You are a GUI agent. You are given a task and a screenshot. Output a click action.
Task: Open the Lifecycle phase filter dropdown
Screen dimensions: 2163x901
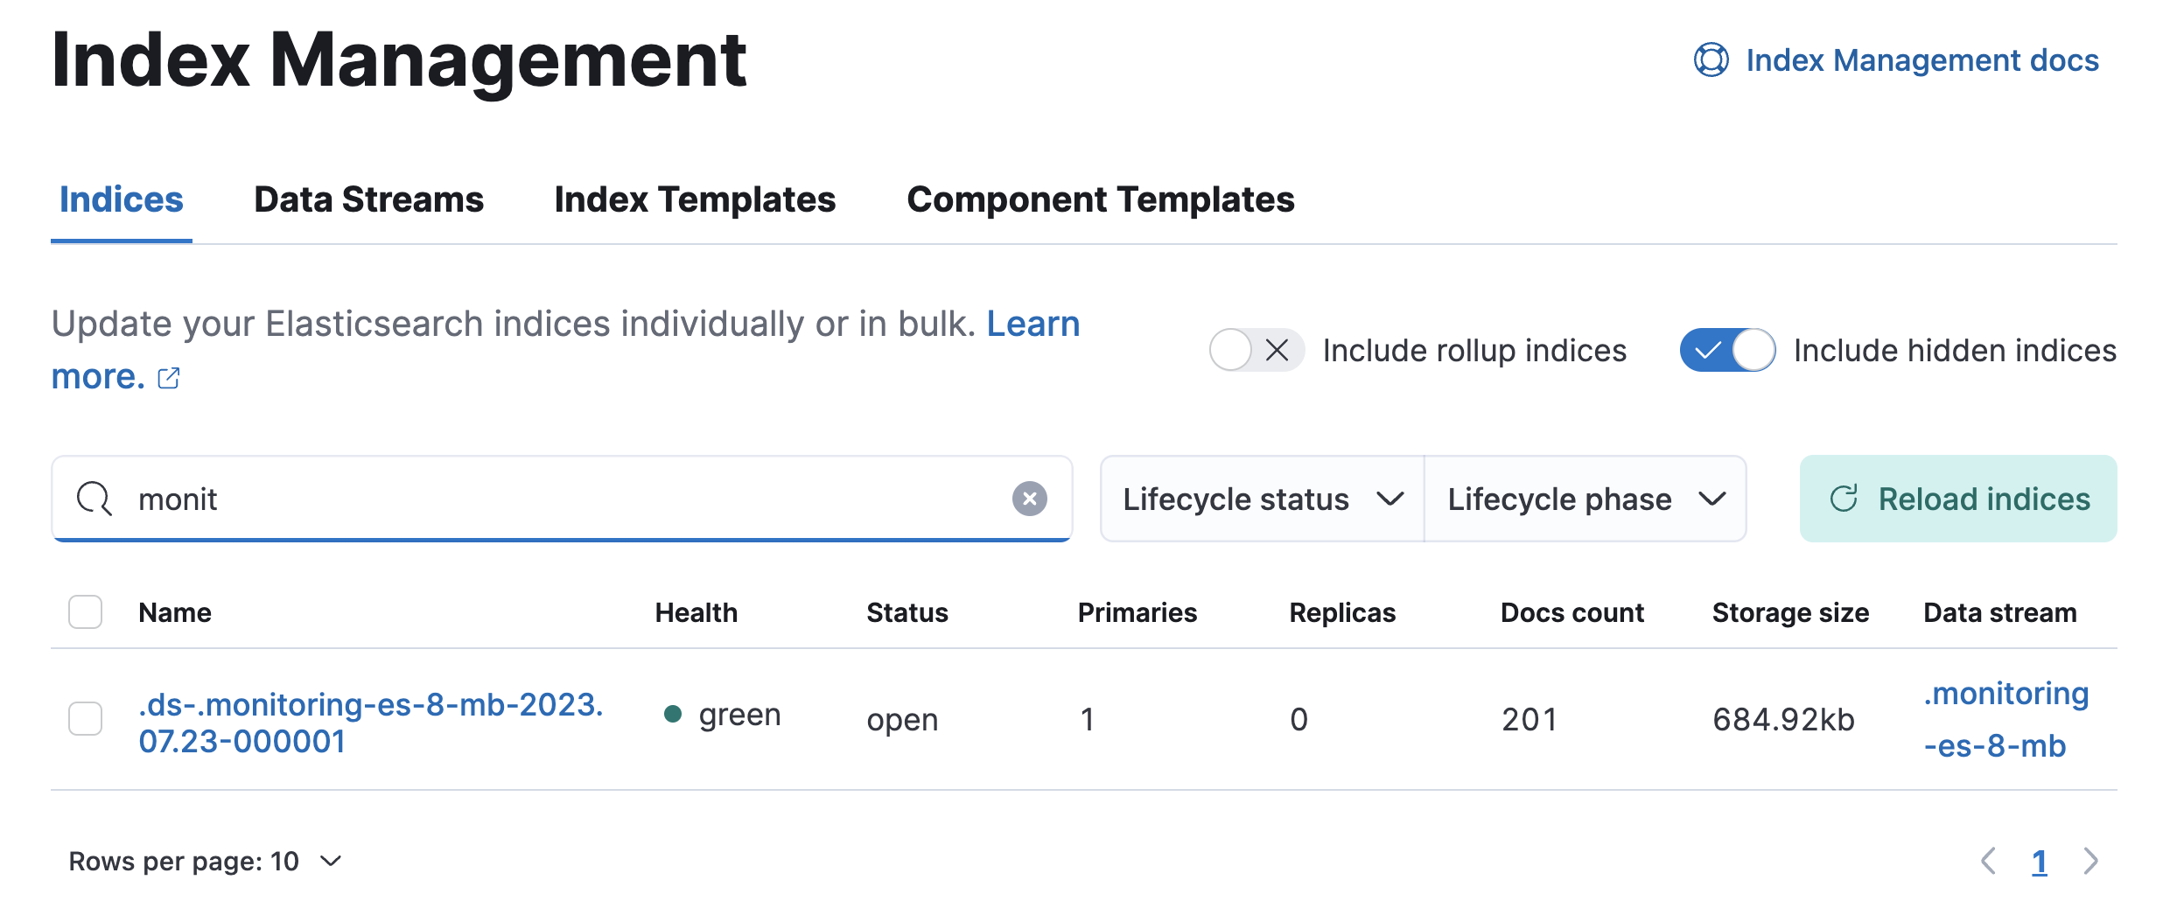pos(1585,499)
